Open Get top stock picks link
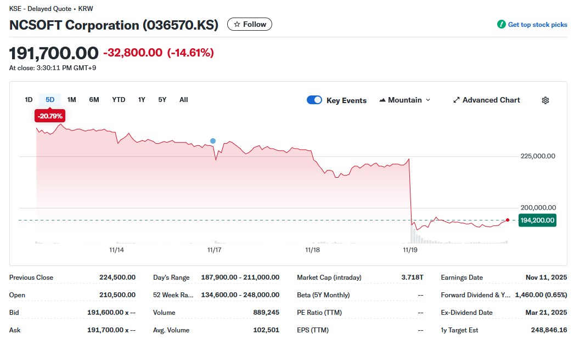This screenshot has height=345, width=574. click(537, 25)
